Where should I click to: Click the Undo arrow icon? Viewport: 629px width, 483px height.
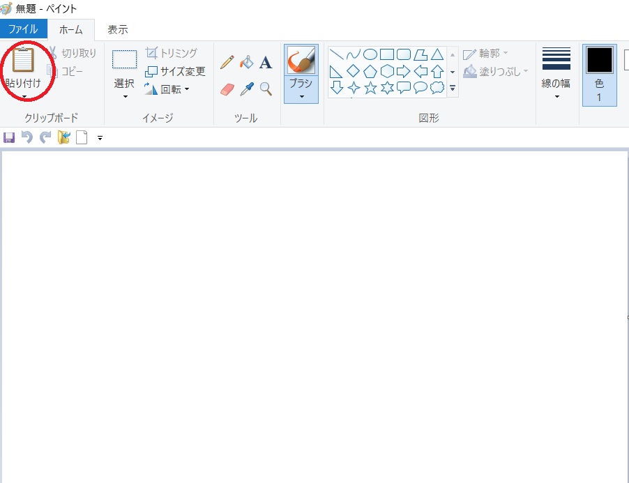[26, 137]
